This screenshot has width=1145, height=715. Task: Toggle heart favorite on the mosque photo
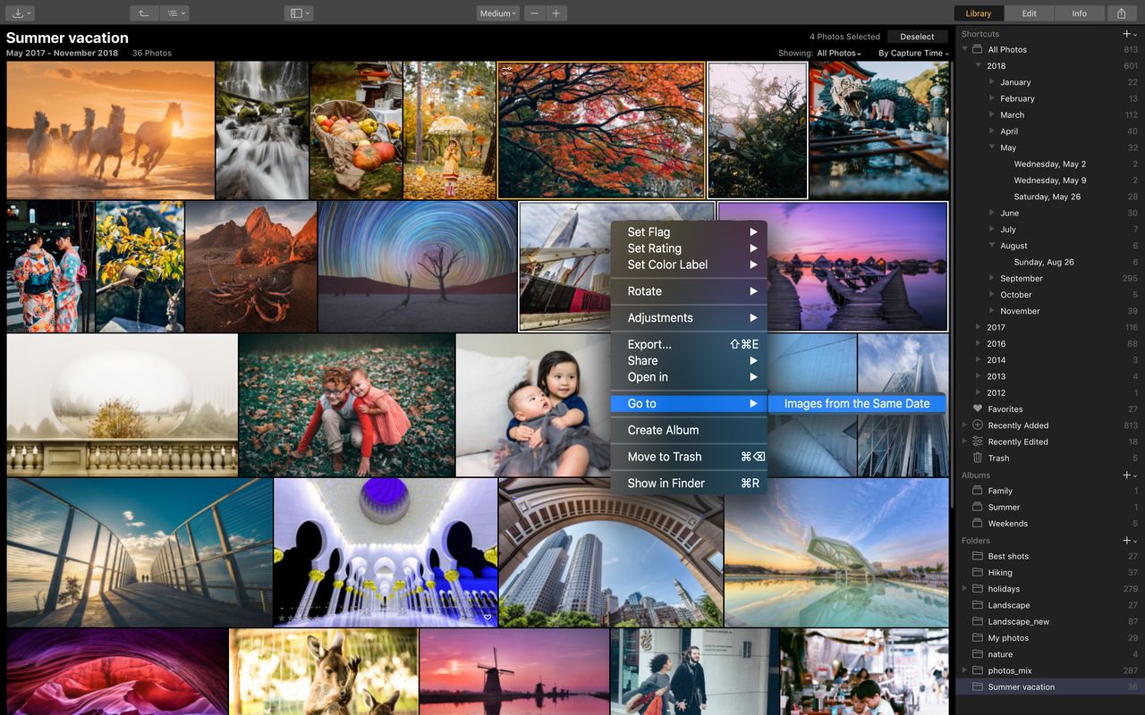click(488, 618)
